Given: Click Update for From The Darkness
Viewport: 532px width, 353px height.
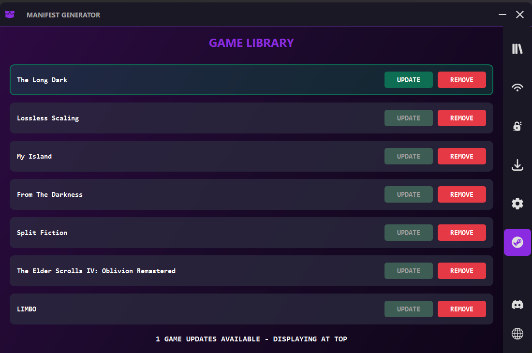Looking at the screenshot, I should (408, 194).
